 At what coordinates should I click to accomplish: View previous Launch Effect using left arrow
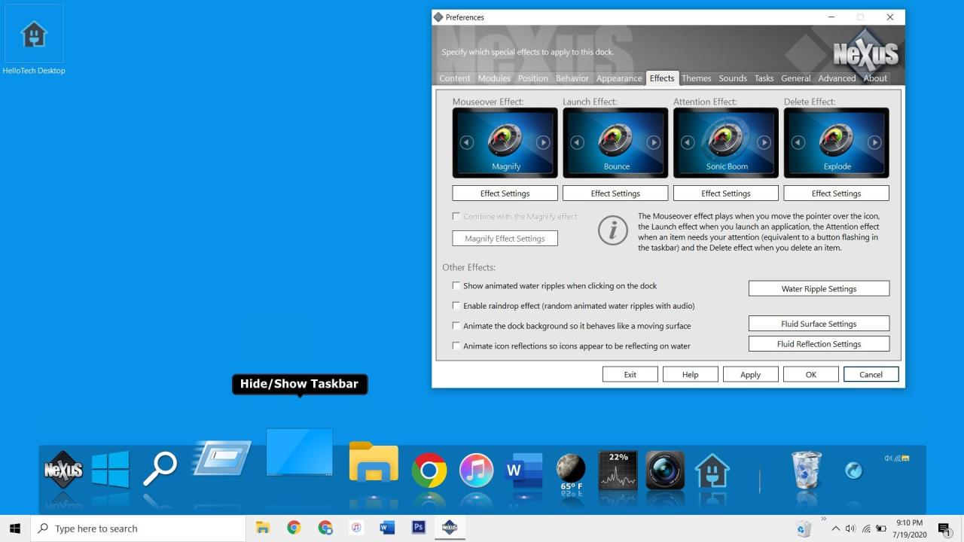[x=578, y=142]
